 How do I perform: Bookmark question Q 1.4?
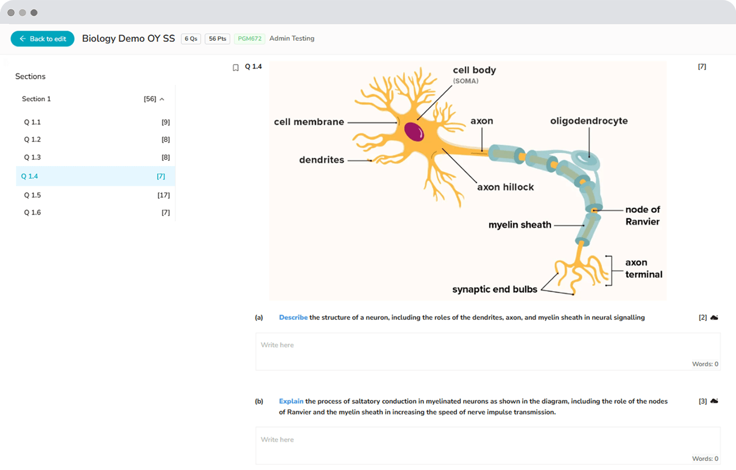pyautogui.click(x=236, y=67)
